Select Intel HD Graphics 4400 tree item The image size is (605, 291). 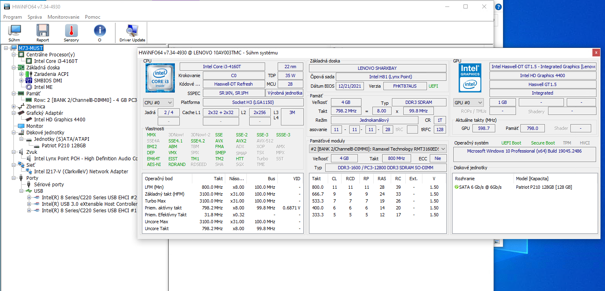click(x=59, y=119)
